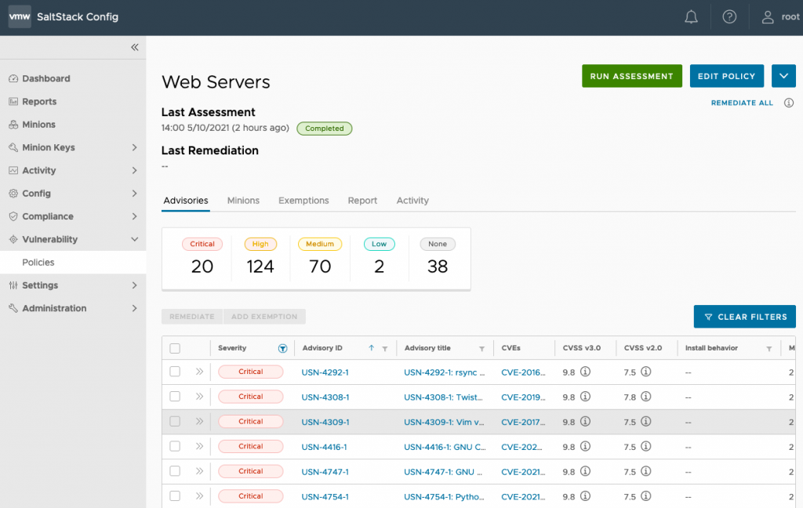Switch to the Minions tab

243,201
